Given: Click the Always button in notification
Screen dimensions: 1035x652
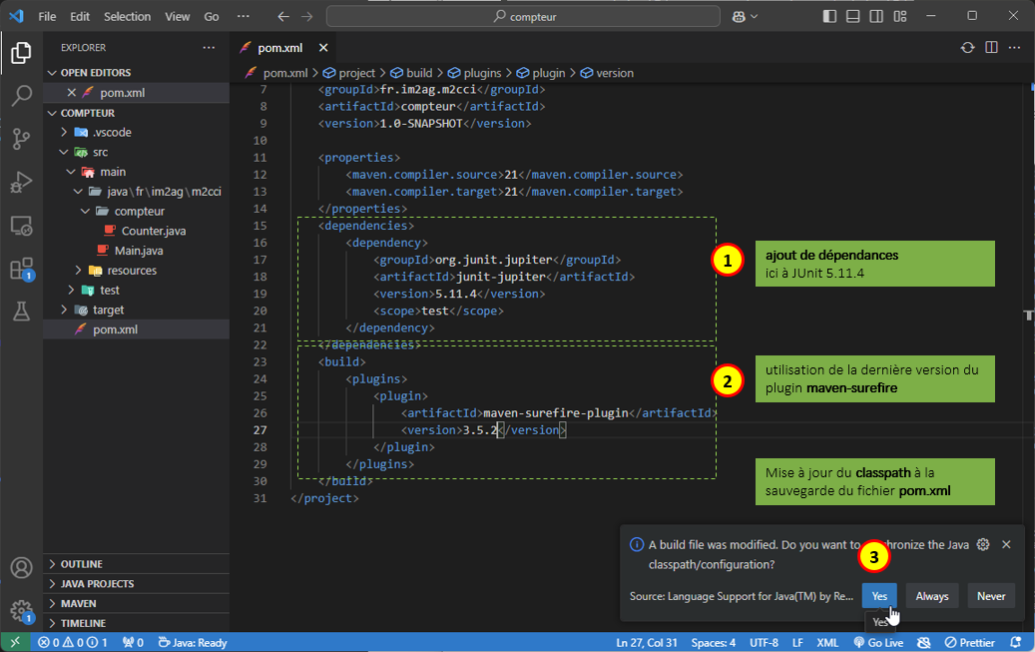Looking at the screenshot, I should pos(932,596).
